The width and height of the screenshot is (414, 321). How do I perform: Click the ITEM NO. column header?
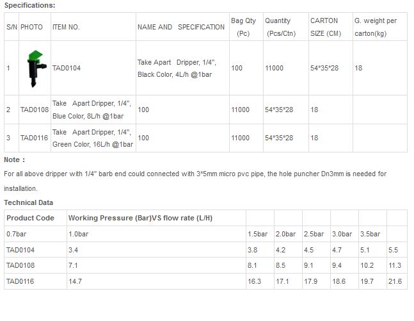[x=66, y=28]
